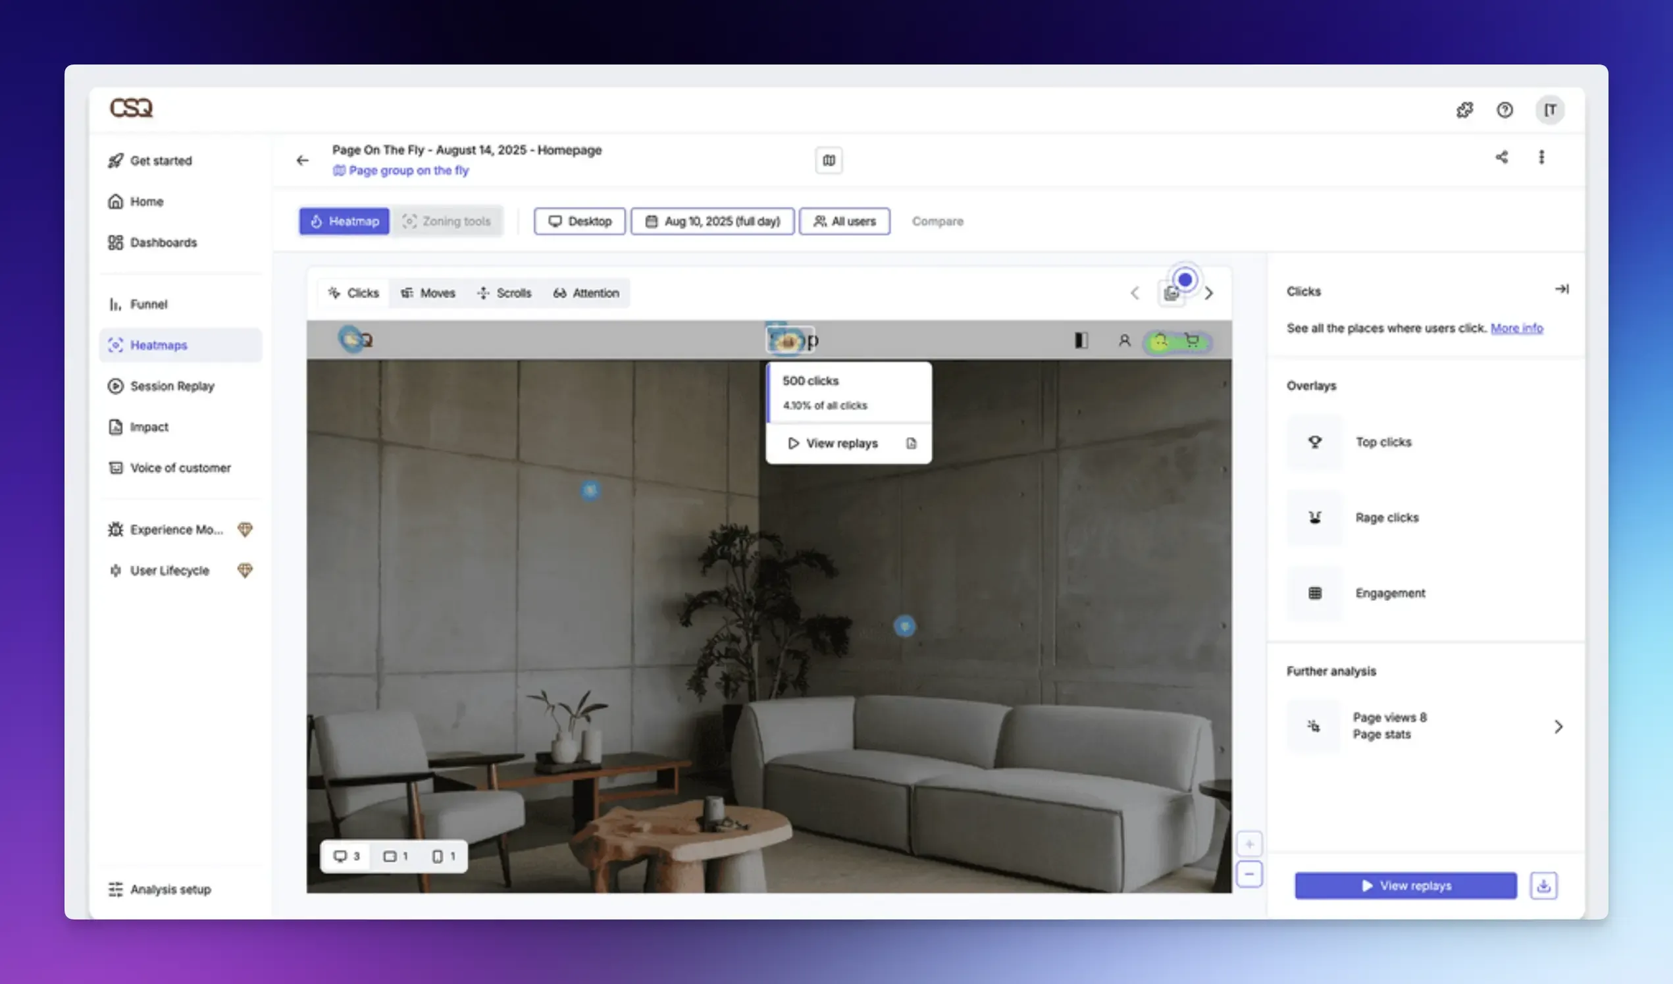
Task: Open the three-dot more options menu
Action: [x=1541, y=157]
